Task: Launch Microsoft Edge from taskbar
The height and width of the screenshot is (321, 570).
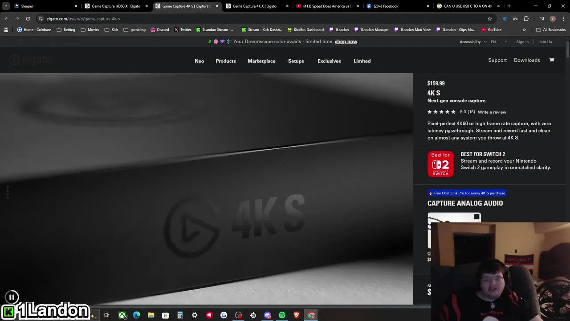Action: pyautogui.click(x=137, y=315)
